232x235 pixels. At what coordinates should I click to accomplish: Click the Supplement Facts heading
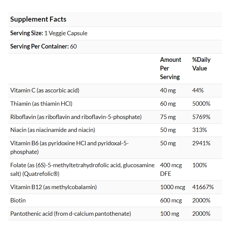(x=38, y=19)
